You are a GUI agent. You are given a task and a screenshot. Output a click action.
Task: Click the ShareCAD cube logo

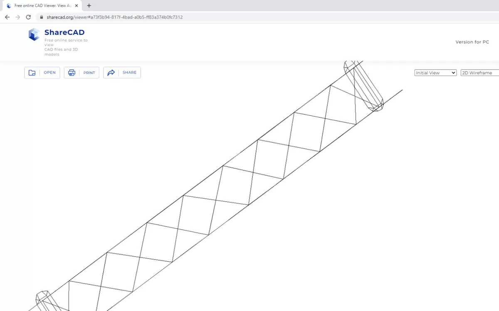(x=34, y=34)
